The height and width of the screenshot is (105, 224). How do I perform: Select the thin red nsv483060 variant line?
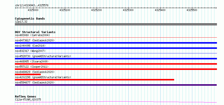coord(116,37)
